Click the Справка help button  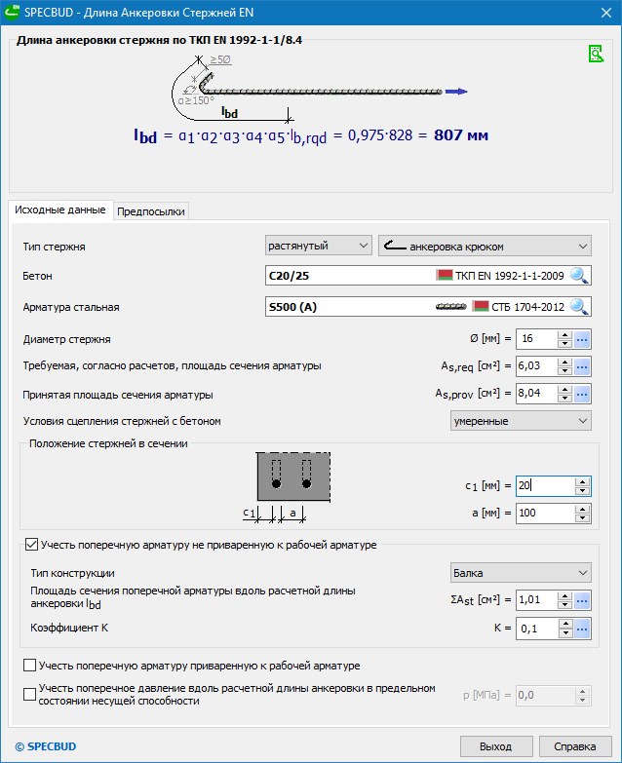[x=574, y=746]
